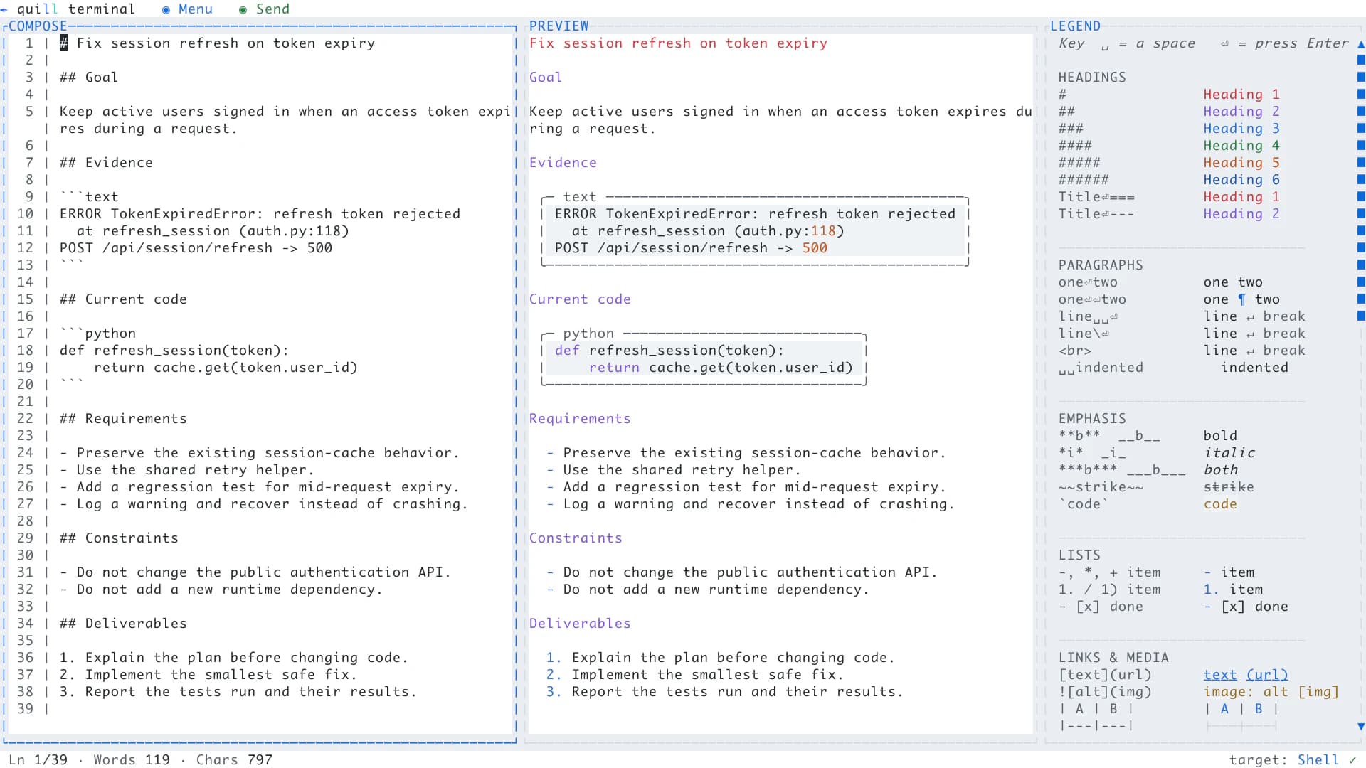The height and width of the screenshot is (768, 1366).
Task: Click '3. Report the tests run and their results.' in preview
Action: pyautogui.click(x=725, y=691)
